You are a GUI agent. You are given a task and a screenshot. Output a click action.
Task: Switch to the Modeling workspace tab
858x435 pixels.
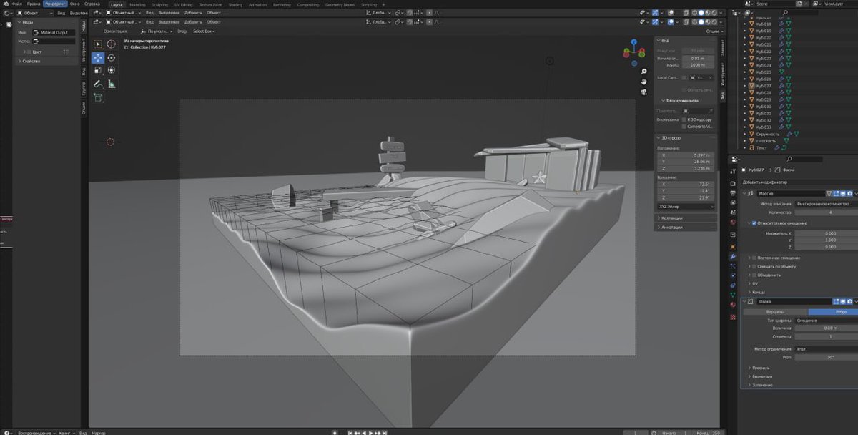point(137,4)
